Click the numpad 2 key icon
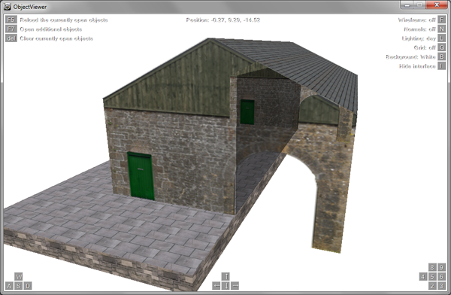 (x=432, y=286)
